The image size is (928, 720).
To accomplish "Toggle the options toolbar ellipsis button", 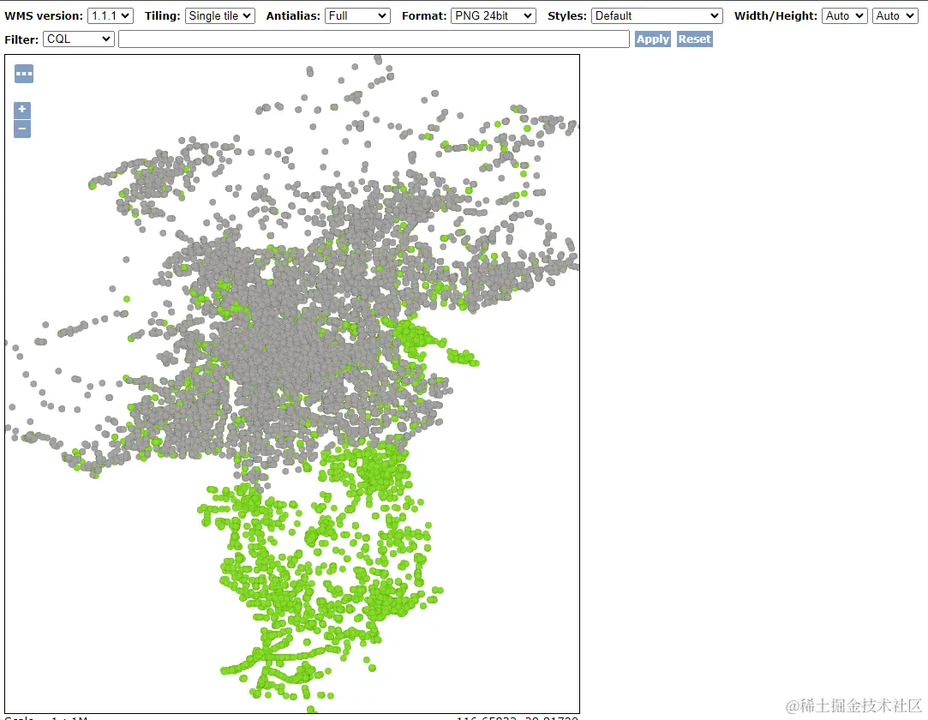I will coord(24,74).
